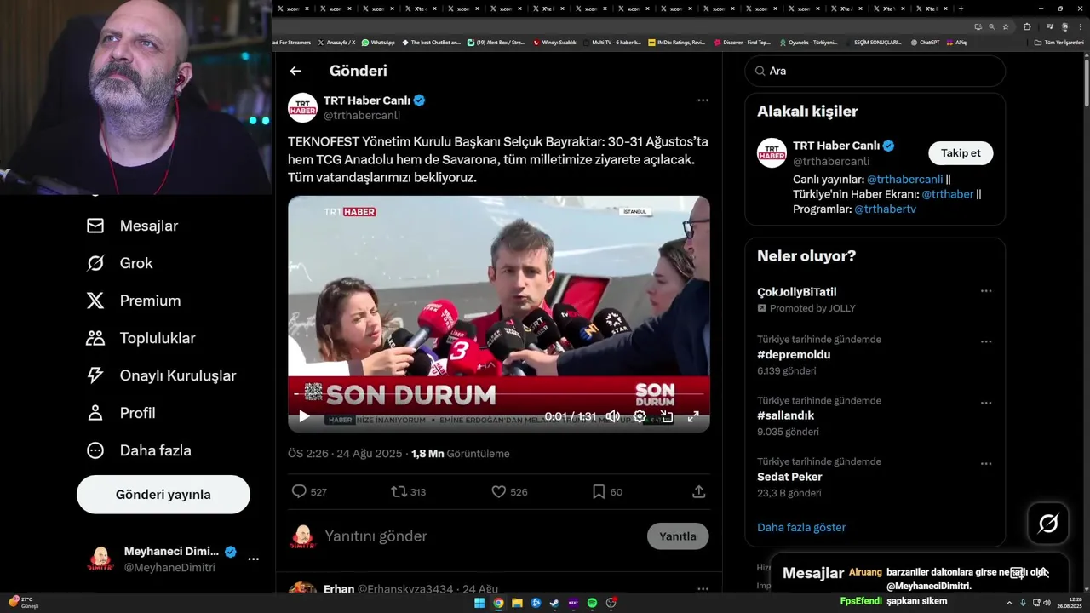Open the Anasayfa / X bookmark

336,43
